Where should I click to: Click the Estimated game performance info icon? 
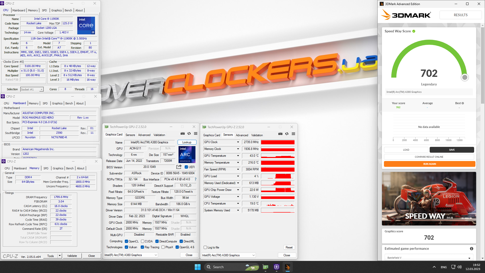[x=471, y=249]
